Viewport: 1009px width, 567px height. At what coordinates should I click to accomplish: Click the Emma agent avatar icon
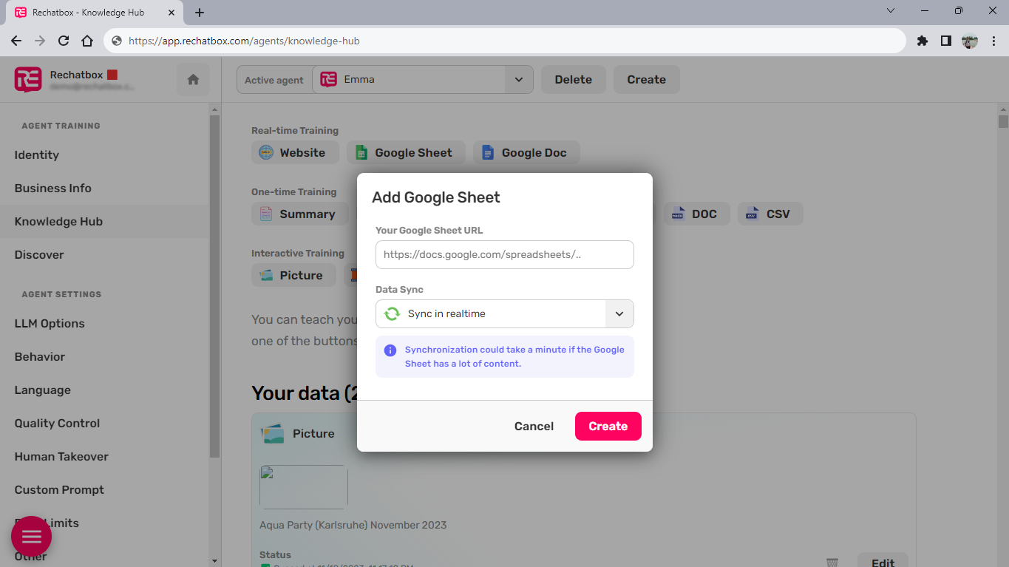tap(329, 80)
